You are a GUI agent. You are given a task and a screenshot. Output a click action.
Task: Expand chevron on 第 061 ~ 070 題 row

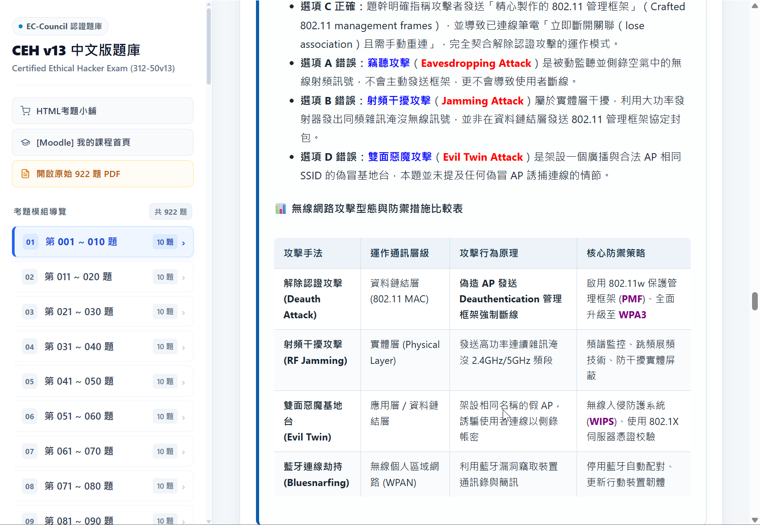tap(183, 452)
